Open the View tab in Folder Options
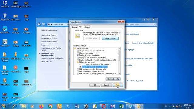The width and height of the screenshot is (194, 109). click(80, 27)
